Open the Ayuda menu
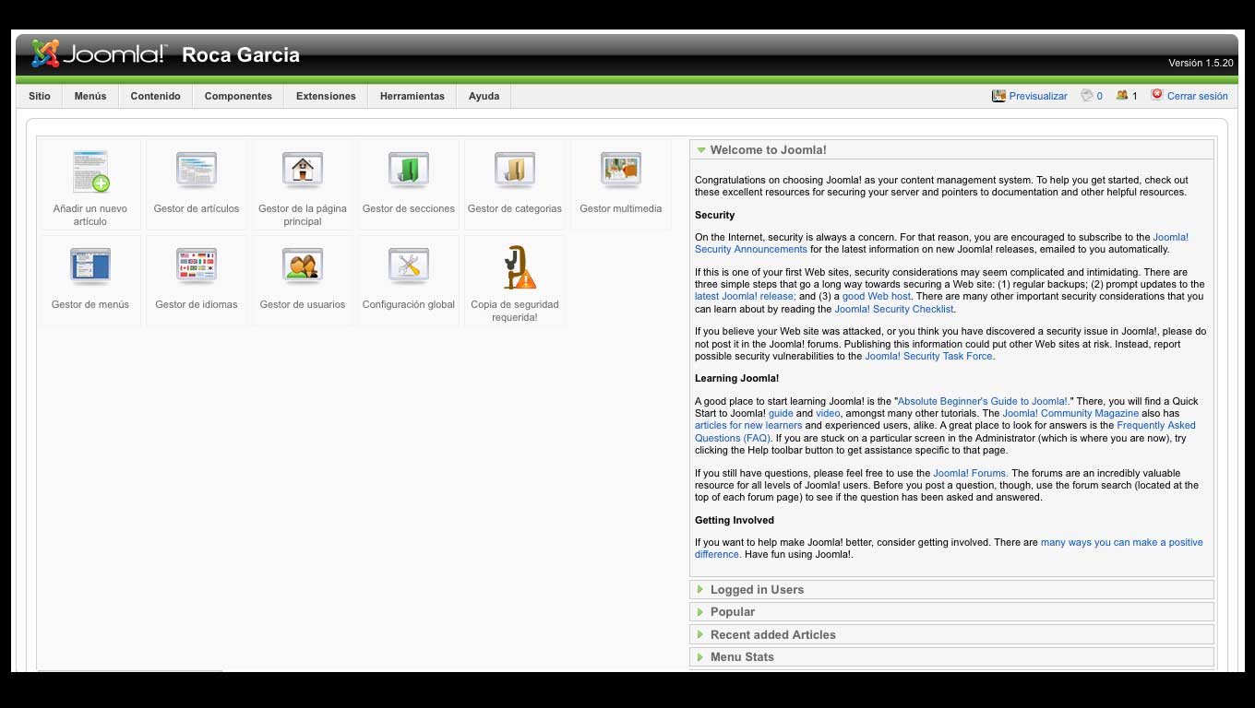The width and height of the screenshot is (1255, 708). 484,96
